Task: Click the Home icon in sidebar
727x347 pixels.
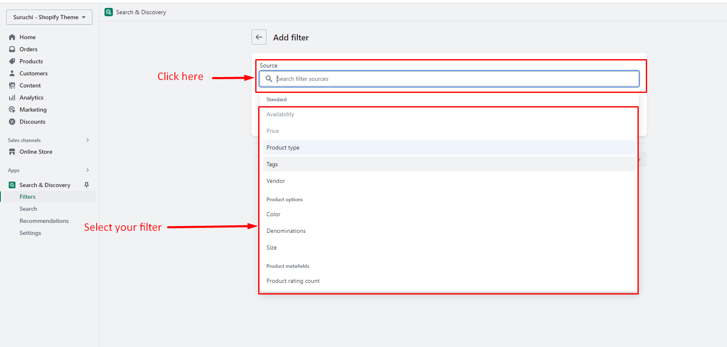Action: tap(12, 37)
